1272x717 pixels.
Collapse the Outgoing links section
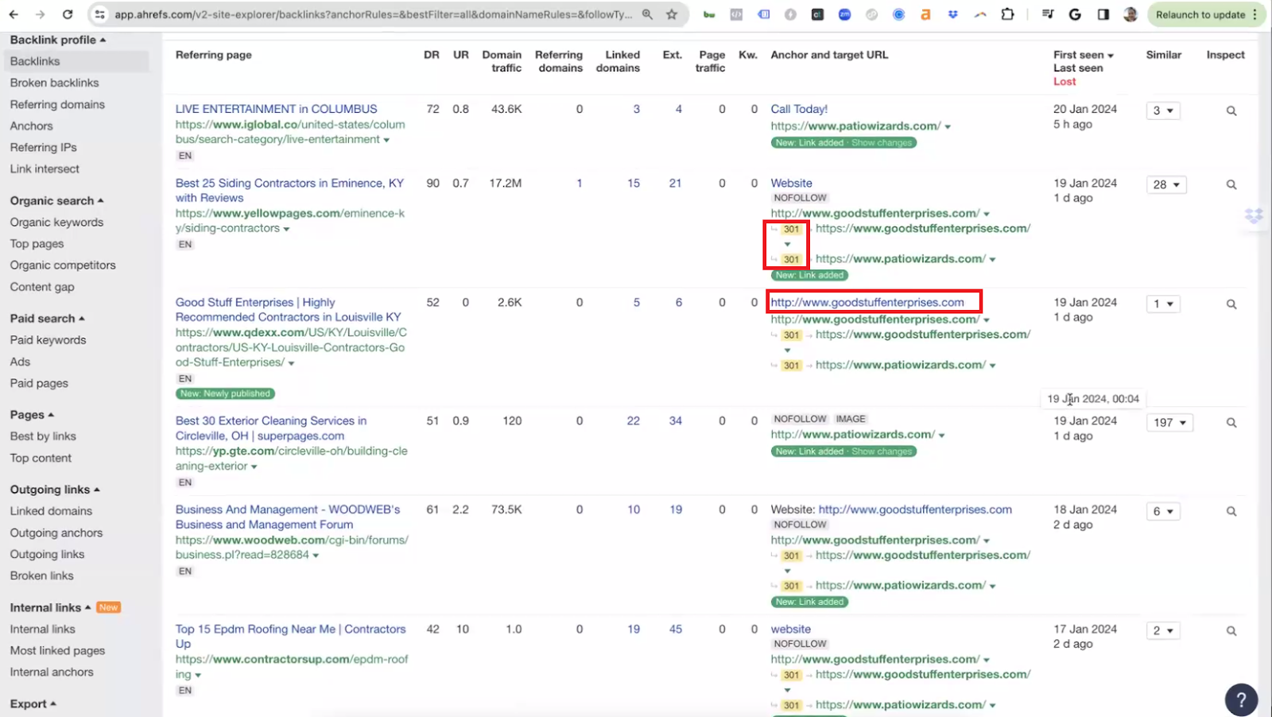55,490
